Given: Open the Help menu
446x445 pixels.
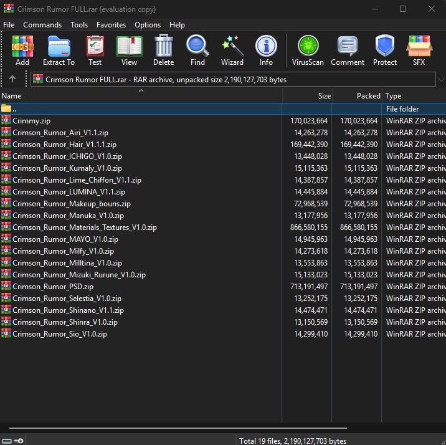Looking at the screenshot, I should (177, 25).
